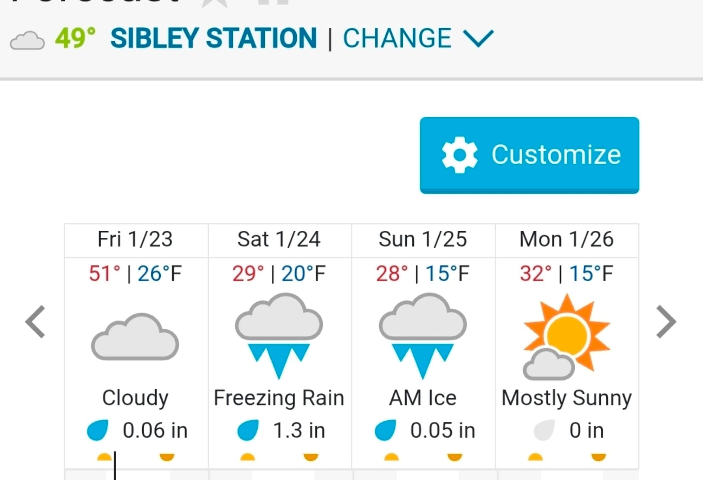The image size is (703, 480).
Task: Open the SIBLEY STATION location link
Action: 213,38
